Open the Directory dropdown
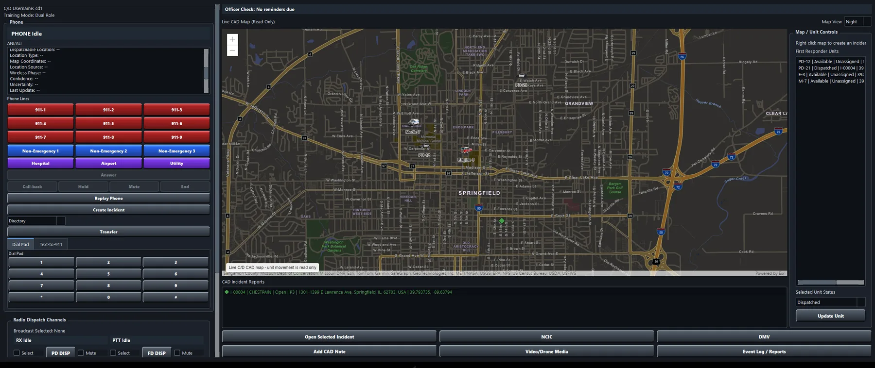 tap(36, 221)
